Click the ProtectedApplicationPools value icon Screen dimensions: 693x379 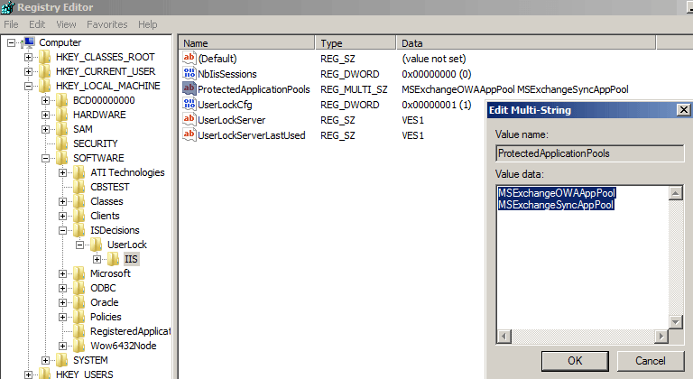(189, 88)
